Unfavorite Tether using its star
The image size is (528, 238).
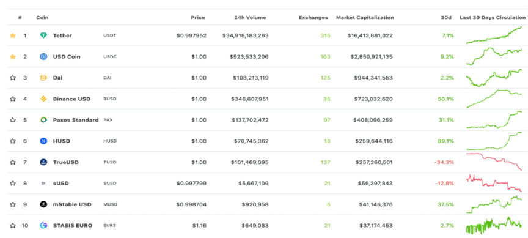pos(13,35)
